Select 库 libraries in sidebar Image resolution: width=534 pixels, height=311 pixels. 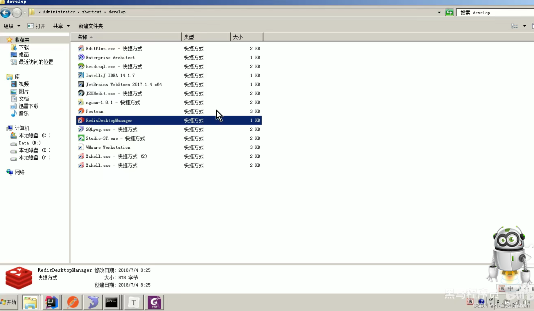point(17,77)
